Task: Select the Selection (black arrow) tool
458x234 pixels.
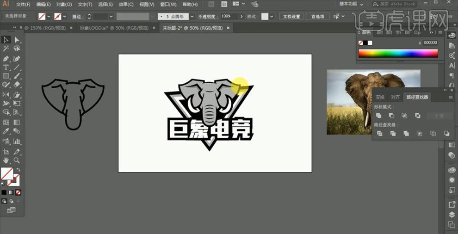Action: [x=6, y=40]
